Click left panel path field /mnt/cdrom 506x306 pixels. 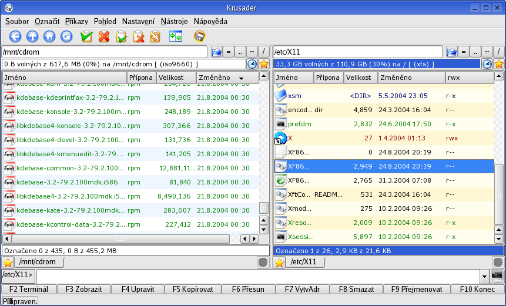[x=104, y=52]
